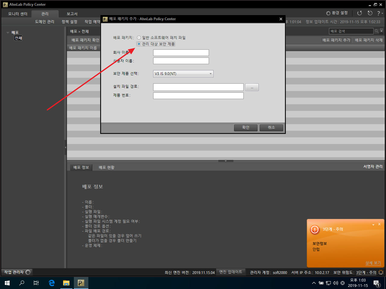Select 전체 item in the 배포 tree
Viewport: 386px width, 289px height.
(18, 38)
